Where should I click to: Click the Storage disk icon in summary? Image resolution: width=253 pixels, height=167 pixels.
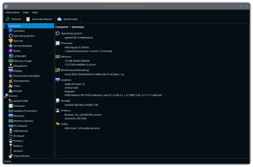point(58,101)
